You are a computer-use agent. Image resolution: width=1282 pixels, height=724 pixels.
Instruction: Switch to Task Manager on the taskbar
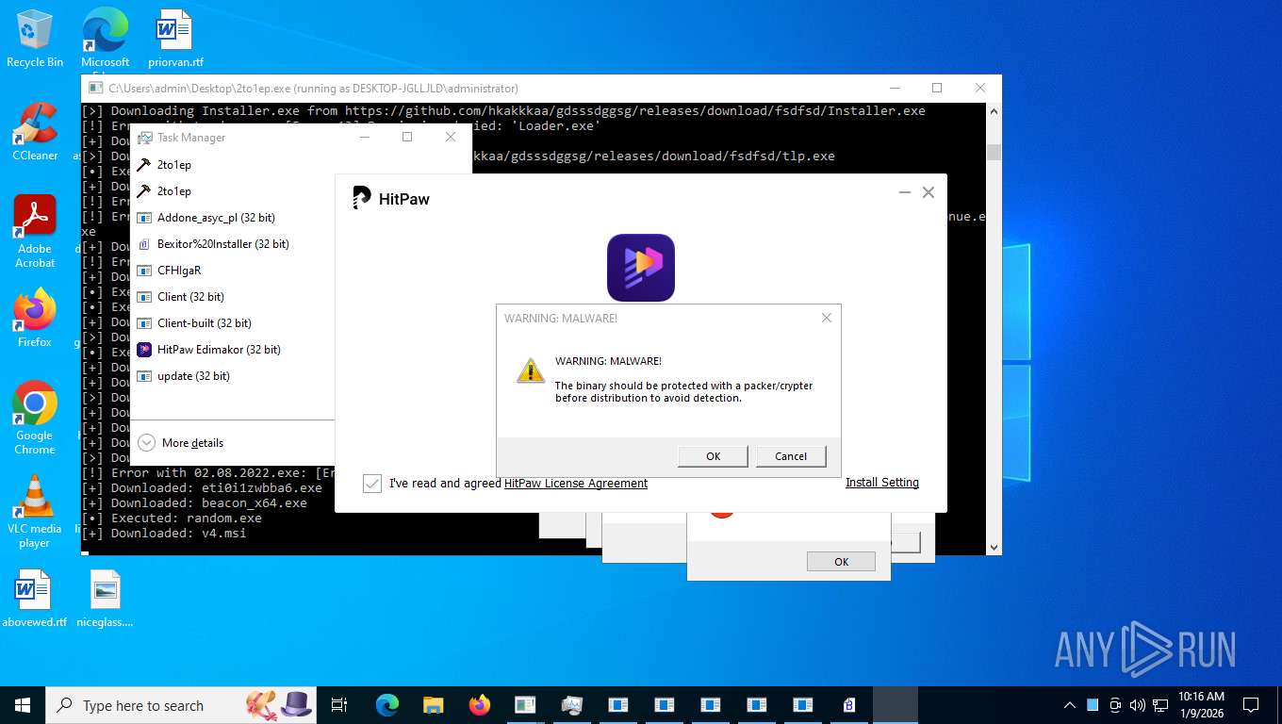(572, 705)
